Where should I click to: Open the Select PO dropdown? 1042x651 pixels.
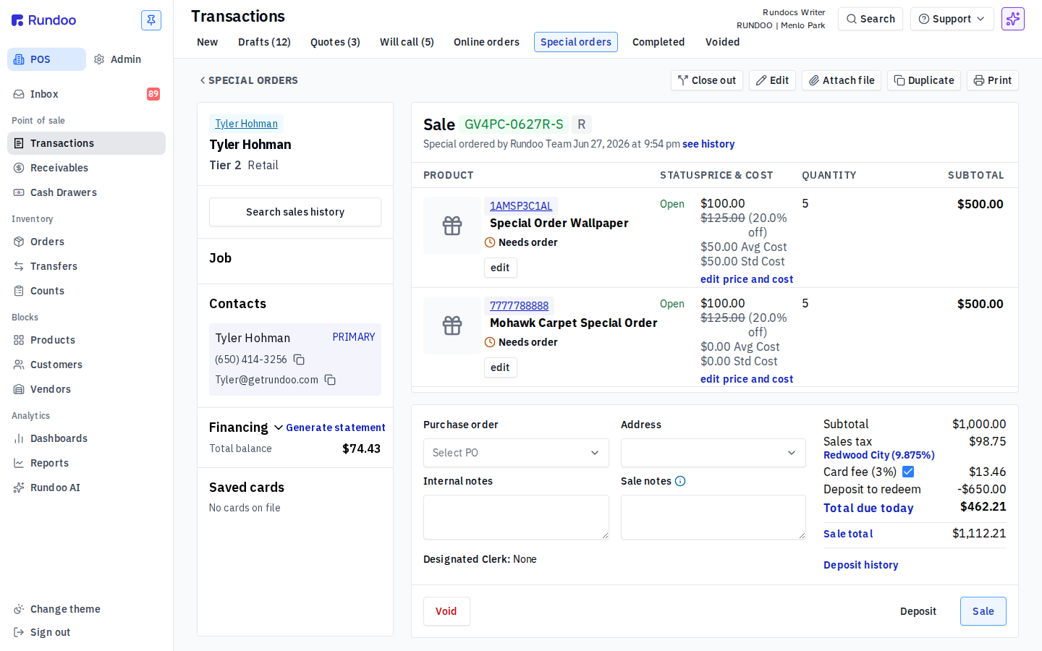[516, 453]
